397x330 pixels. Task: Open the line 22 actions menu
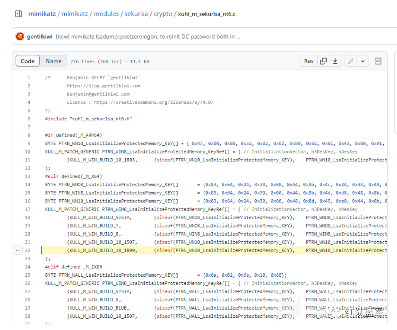pos(18,250)
